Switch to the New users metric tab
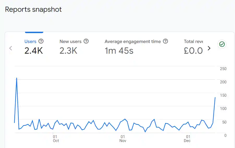This screenshot has height=148, width=235. (x=70, y=41)
